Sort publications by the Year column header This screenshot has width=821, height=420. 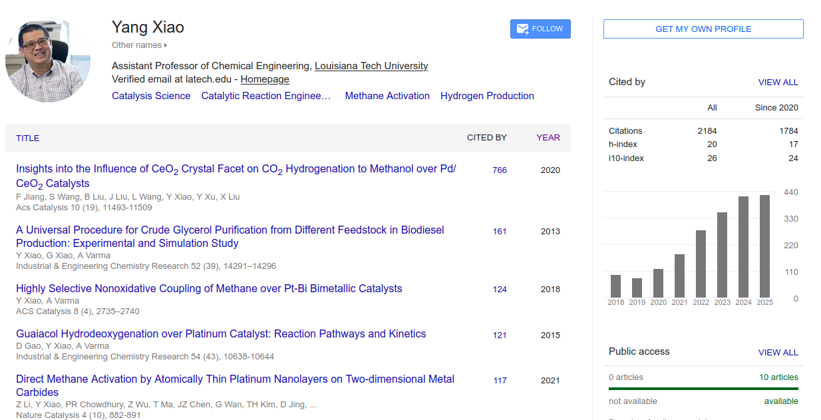pyautogui.click(x=548, y=138)
